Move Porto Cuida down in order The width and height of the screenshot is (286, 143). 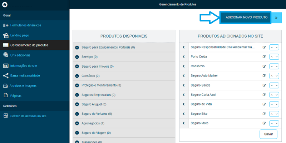pos(277,57)
